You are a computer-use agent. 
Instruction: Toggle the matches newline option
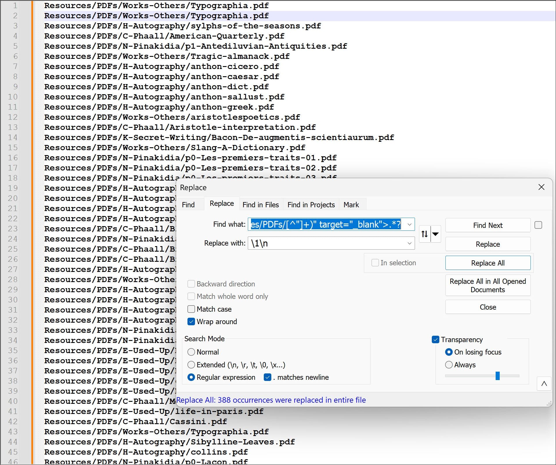tap(267, 377)
